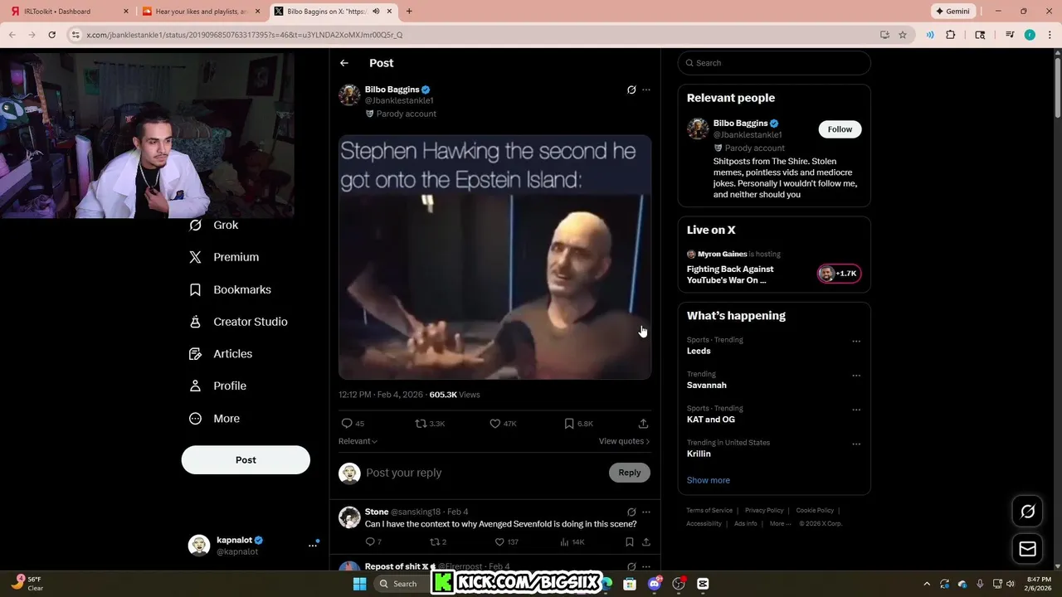Open Discord from the taskbar
Screen dimensions: 1062x597
[x=655, y=584]
